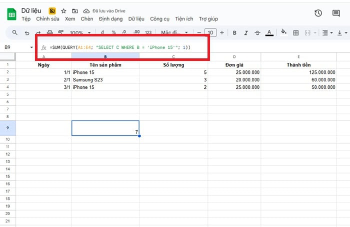Image resolution: width=350 pixels, height=227 pixels.
Task: Select cell B2 containing iPhone 15
Action: click(105, 72)
